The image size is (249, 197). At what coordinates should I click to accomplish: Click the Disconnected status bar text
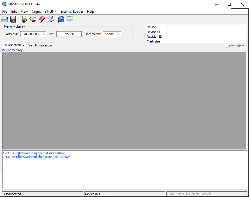coord(12,194)
